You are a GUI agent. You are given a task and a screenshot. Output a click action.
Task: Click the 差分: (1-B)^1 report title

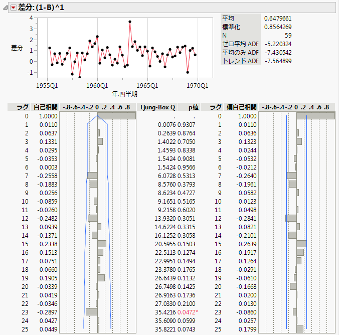point(41,7)
